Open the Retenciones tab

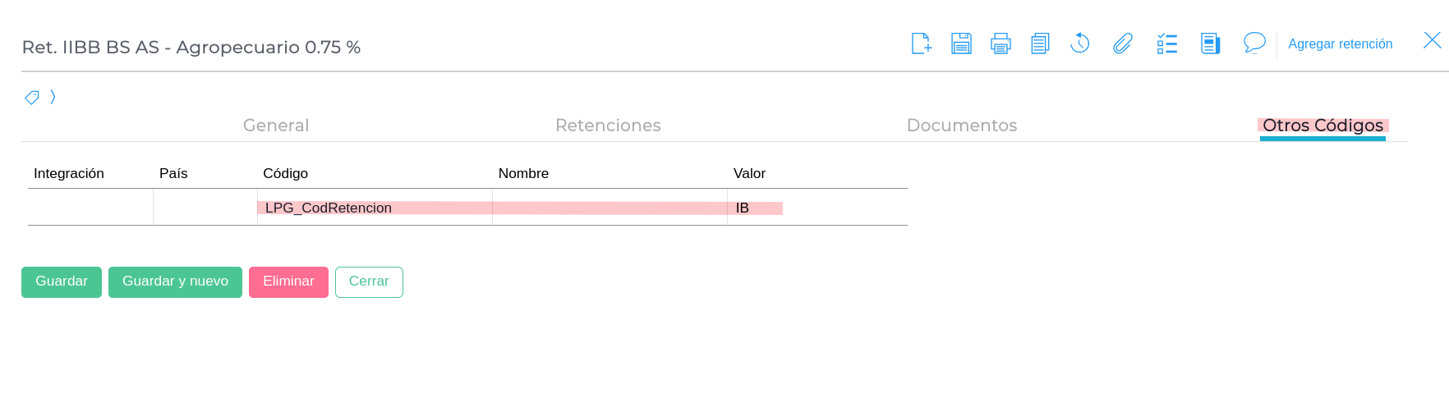[x=608, y=126]
